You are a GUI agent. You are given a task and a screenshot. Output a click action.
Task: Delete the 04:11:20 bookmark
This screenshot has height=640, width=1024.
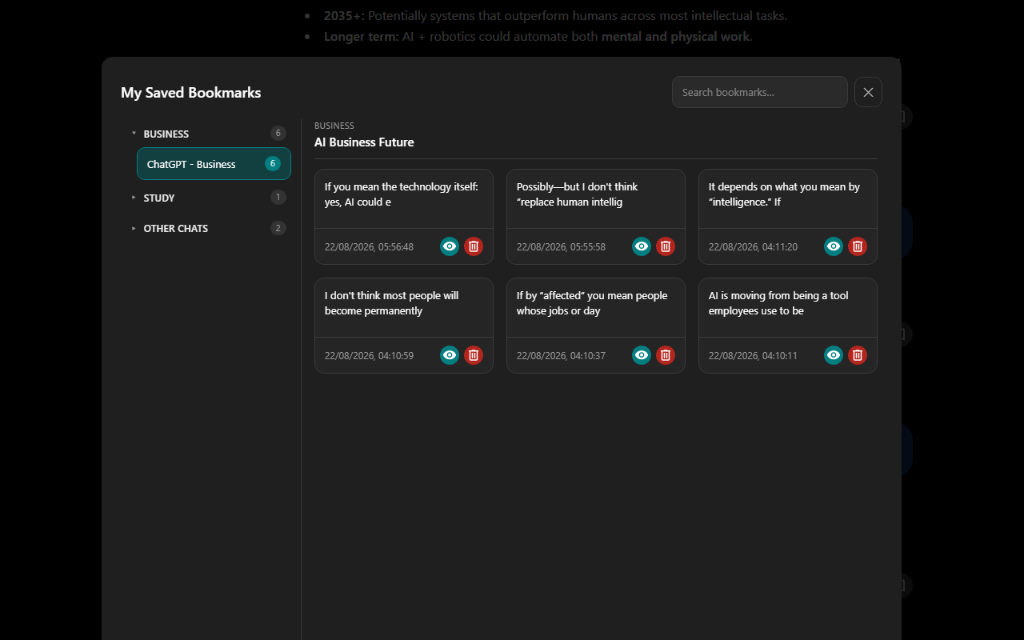(858, 246)
